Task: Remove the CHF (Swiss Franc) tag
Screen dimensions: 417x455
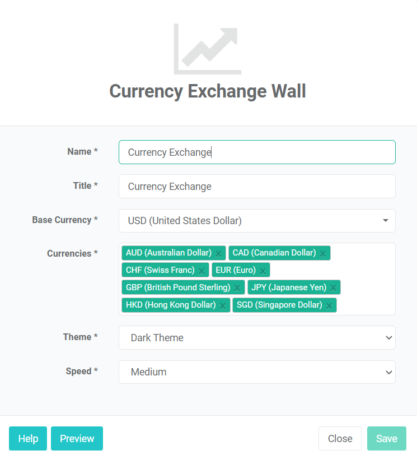Action: point(202,271)
